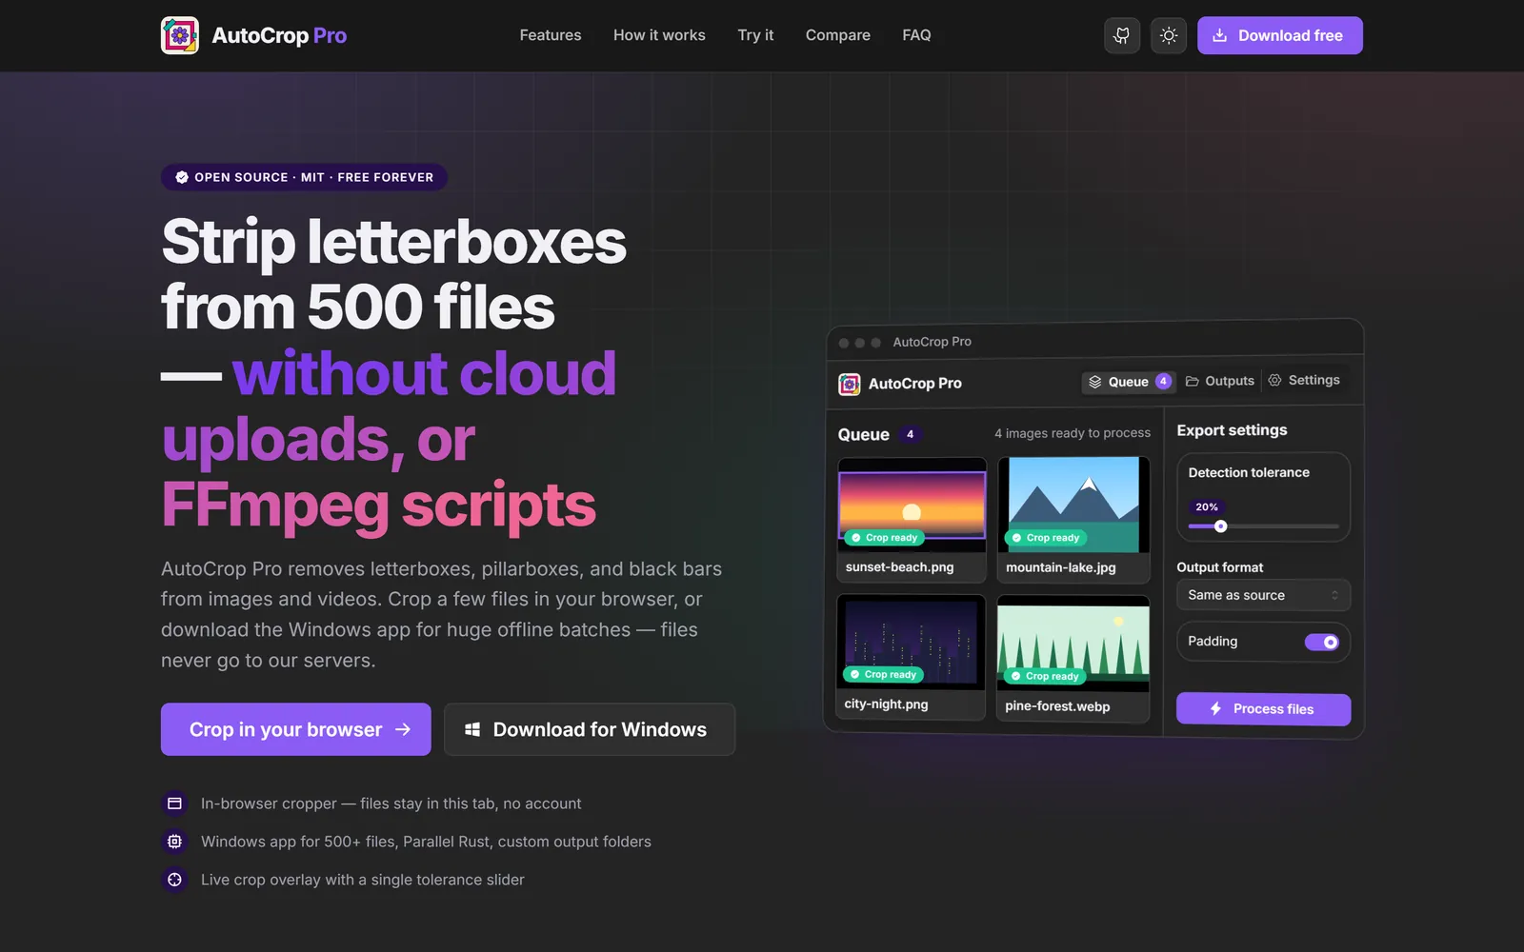Screen dimensions: 1524x952
Task: Click the Queue count badge beside heading
Action: pos(910,434)
